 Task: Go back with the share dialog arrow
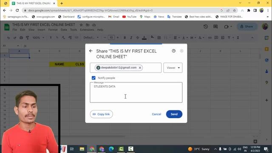click(x=91, y=51)
